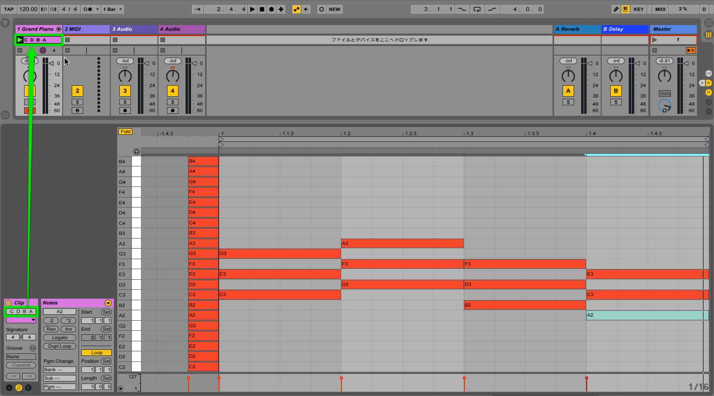Toggle the computer MIDI keyboard icon
Screen dimensions: 714x396
point(625,9)
